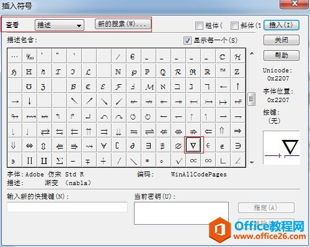Choose the summation Σ symbol
Screen dimensions: 310x247
60,160
